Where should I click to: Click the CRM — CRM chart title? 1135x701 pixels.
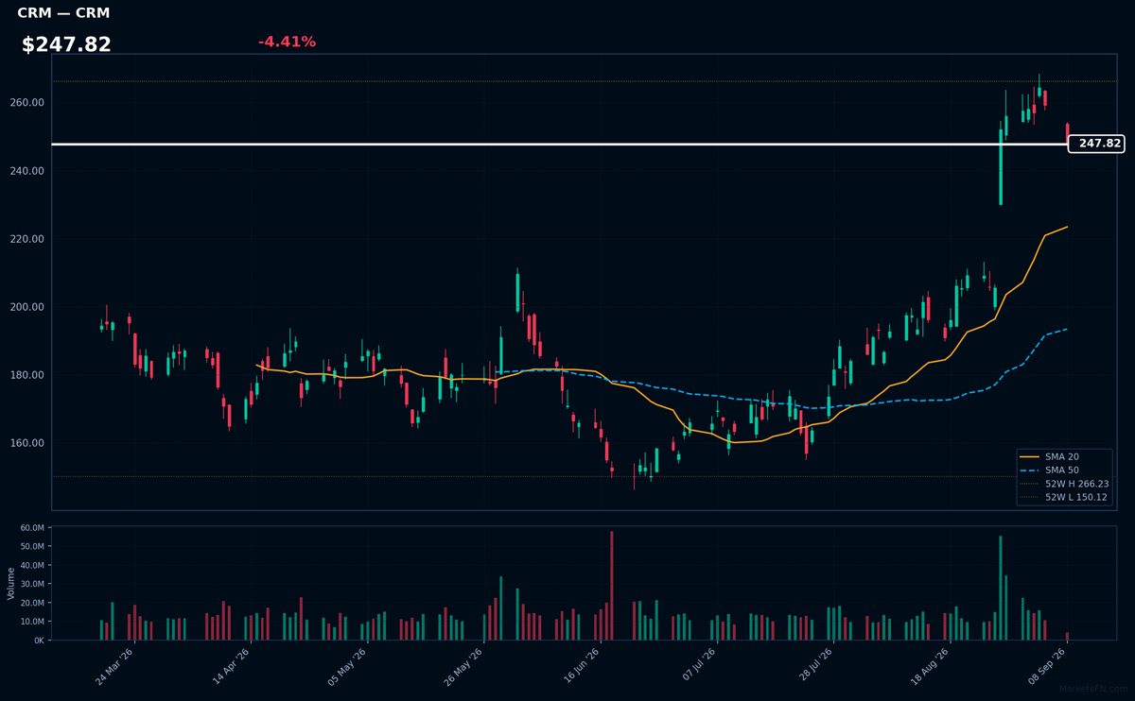(x=63, y=13)
